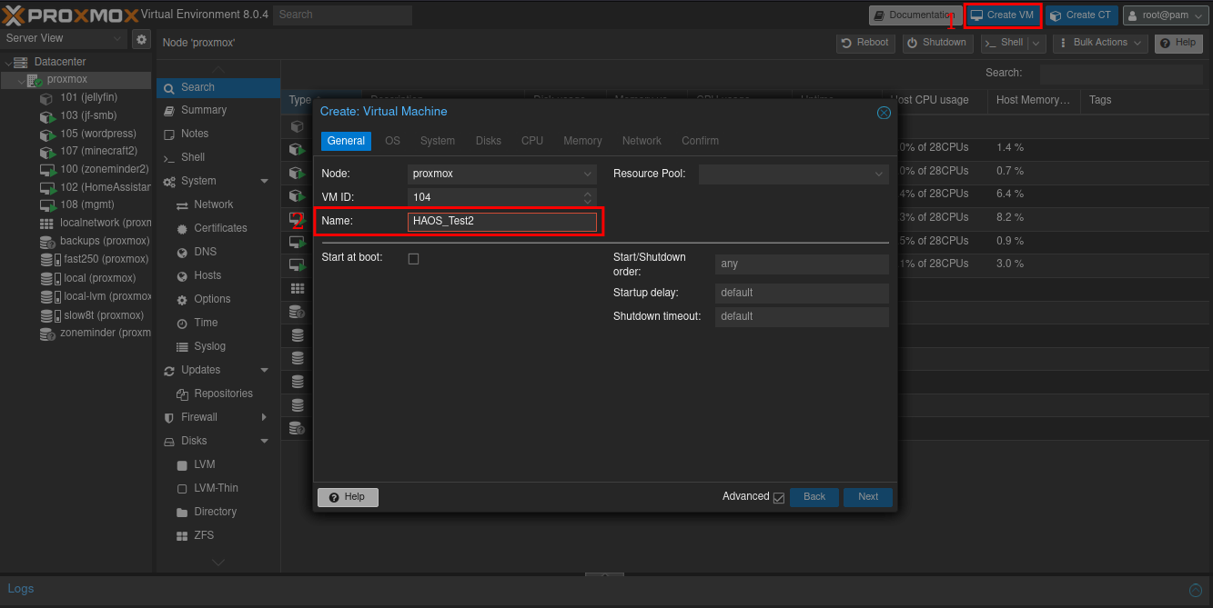Collapse the System menu section arrow
Screen dimensions: 1213x608
pos(265,181)
